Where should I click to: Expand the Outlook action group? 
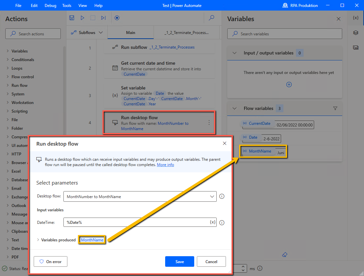pyautogui.click(x=8, y=205)
